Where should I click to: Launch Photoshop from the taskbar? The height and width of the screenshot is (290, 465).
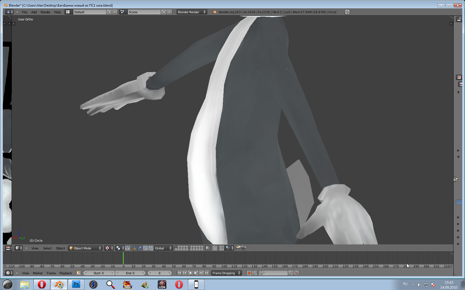point(76,284)
